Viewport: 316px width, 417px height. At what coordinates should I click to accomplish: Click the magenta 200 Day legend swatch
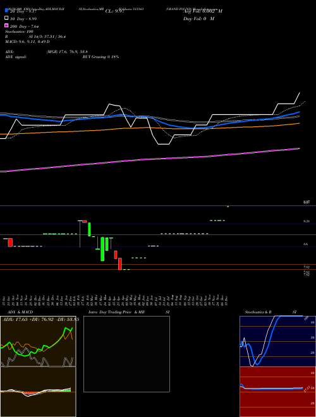coord(6,26)
